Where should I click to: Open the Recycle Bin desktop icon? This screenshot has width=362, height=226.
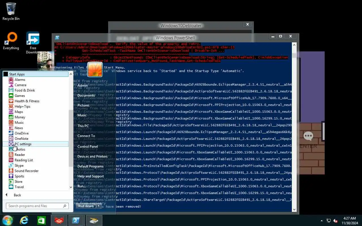click(x=11, y=11)
